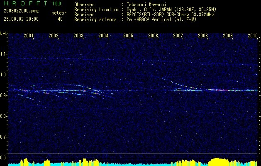Click the strong red echo near 2008-2009

[x=220, y=90]
